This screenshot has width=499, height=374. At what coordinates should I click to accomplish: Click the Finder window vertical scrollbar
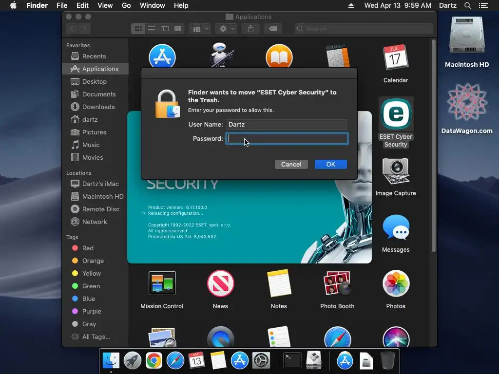pos(433,146)
